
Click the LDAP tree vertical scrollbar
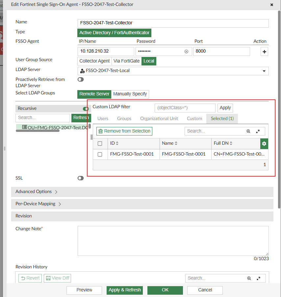tap(89, 126)
